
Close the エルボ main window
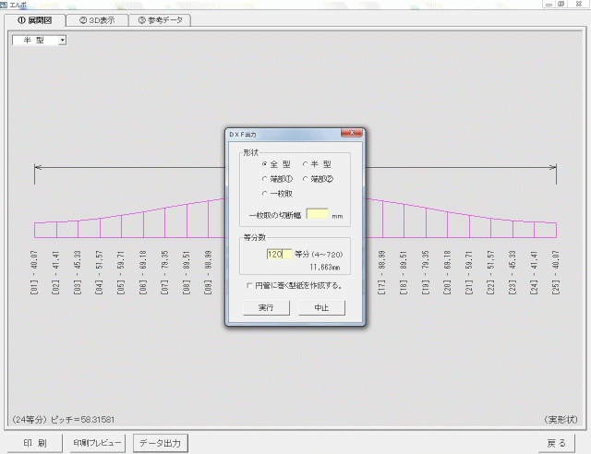(x=579, y=4)
